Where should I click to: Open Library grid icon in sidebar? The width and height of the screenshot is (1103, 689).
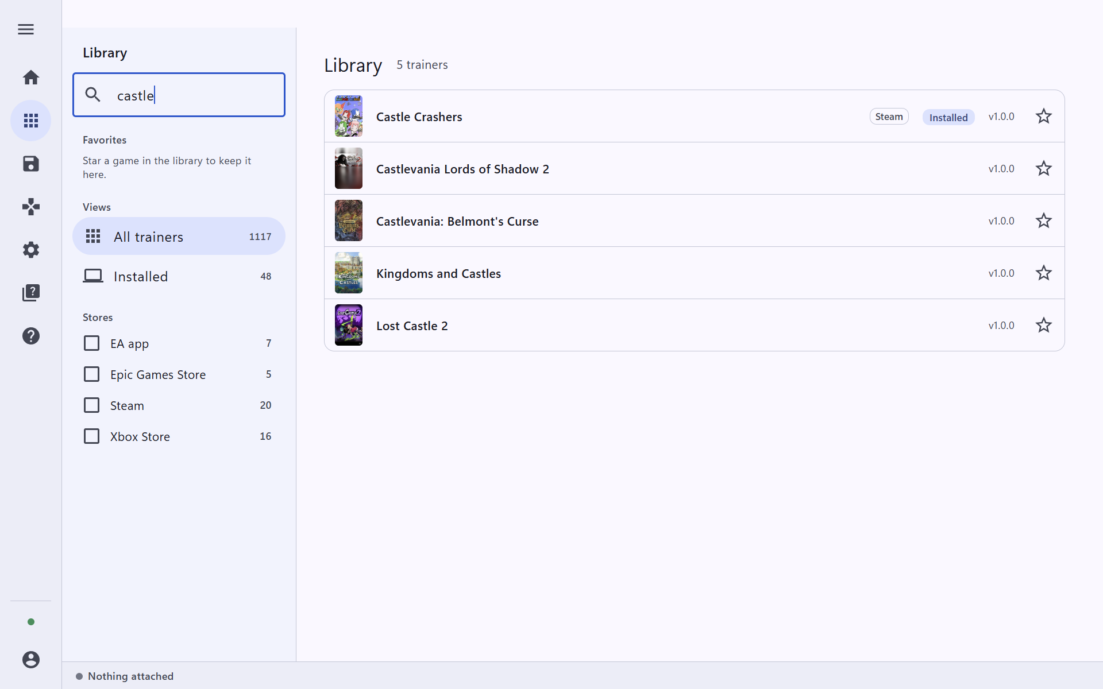[31, 121]
